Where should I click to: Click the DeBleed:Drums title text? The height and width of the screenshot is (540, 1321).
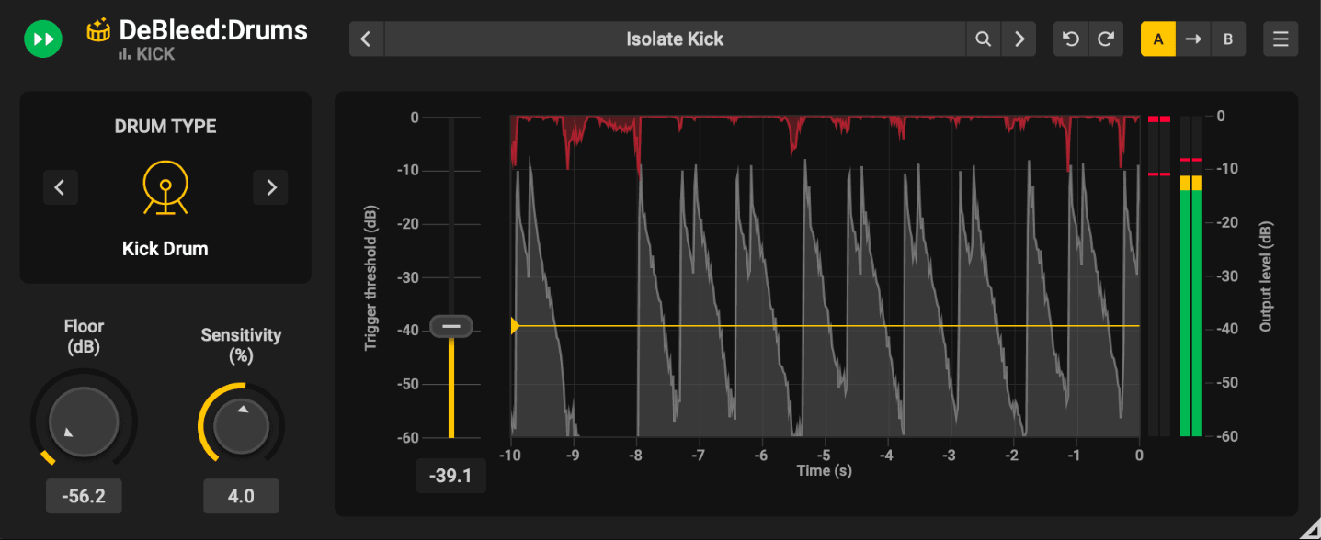click(x=213, y=30)
